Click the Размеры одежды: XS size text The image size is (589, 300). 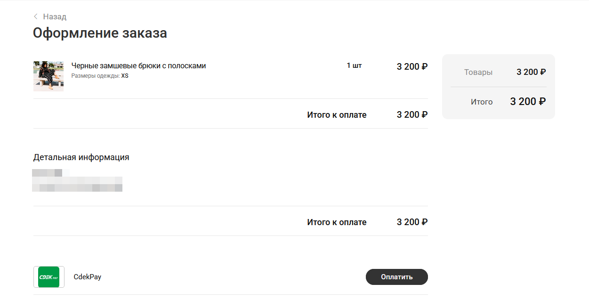click(100, 76)
